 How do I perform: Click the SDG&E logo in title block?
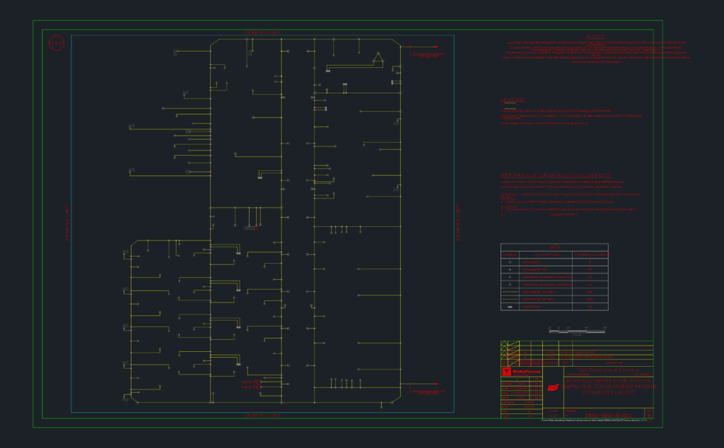click(553, 387)
